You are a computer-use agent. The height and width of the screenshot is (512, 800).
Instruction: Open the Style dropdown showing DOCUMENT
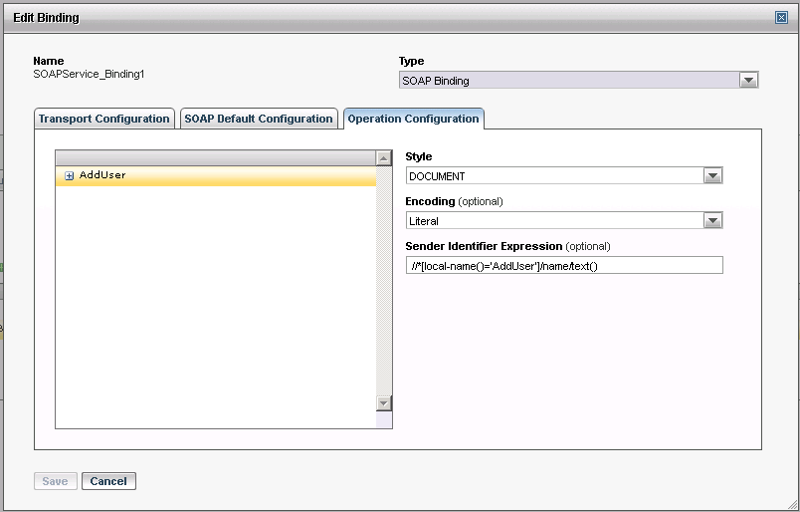[x=712, y=175]
